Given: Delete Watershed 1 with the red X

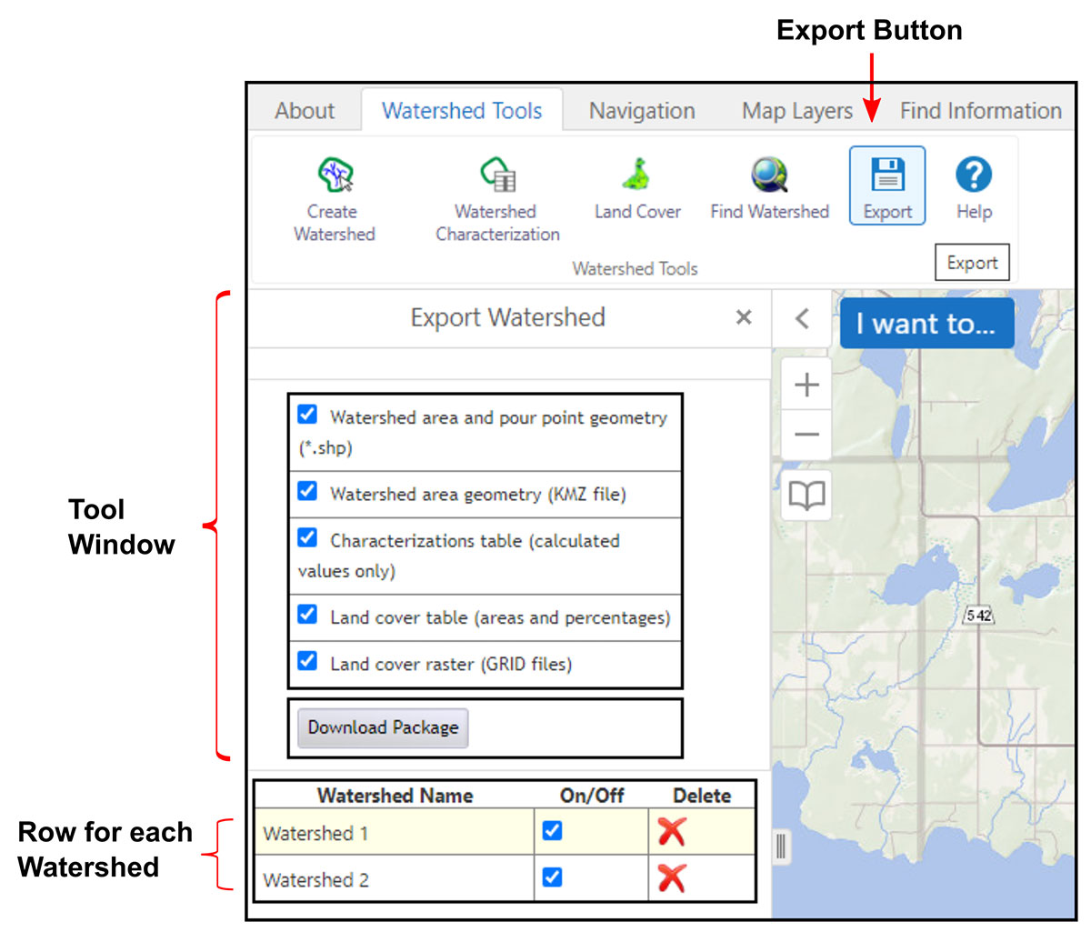Looking at the screenshot, I should click(x=671, y=831).
